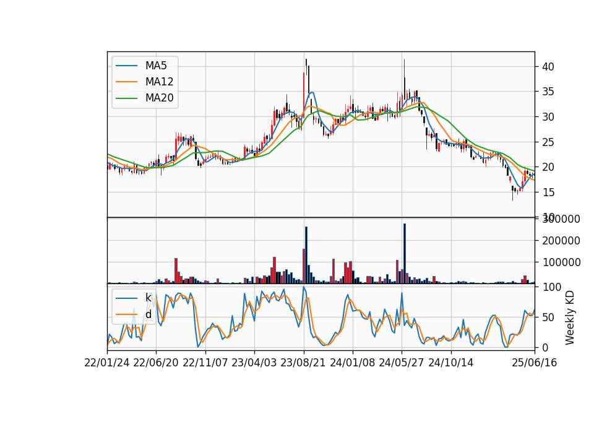Click the d legend label in KD panel

point(148,314)
